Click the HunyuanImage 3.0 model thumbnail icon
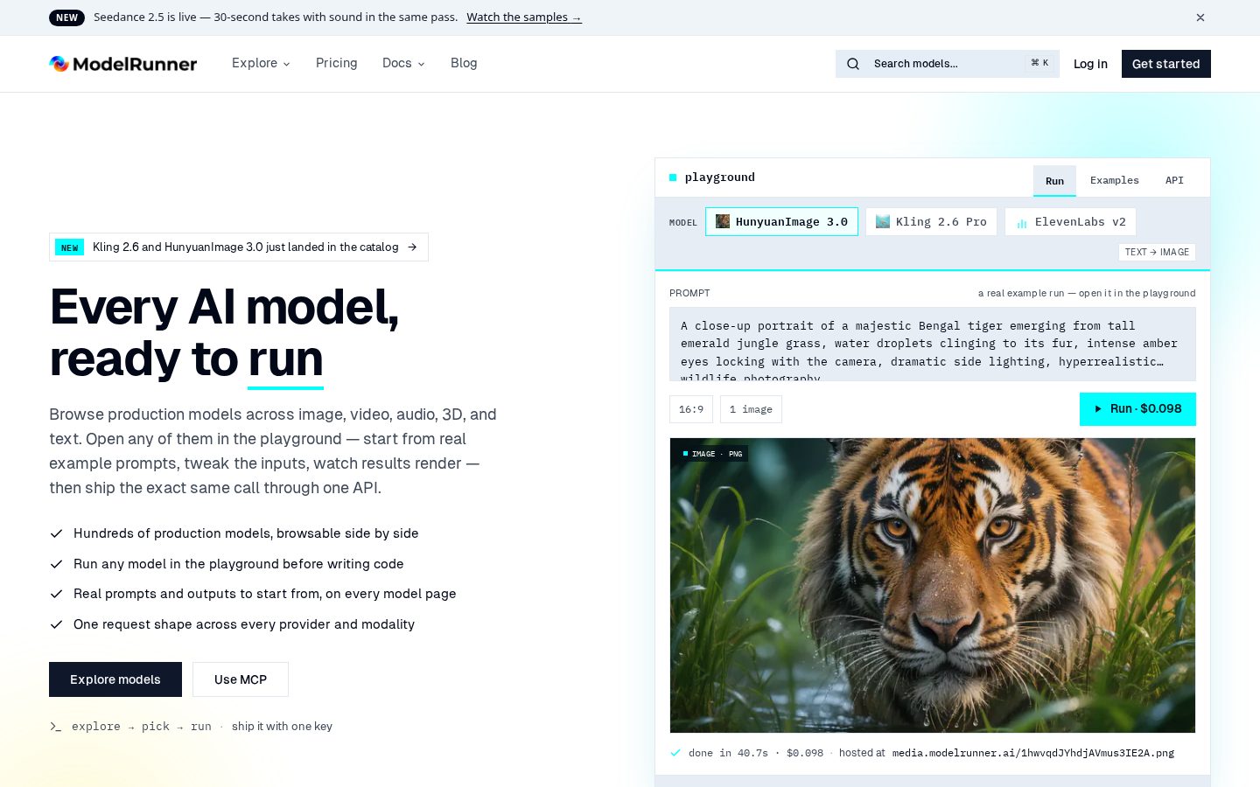Viewport: 1260px width, 787px height. click(723, 221)
